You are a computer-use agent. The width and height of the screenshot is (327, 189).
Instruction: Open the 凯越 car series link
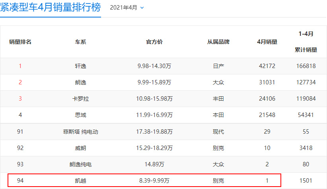[80, 181]
